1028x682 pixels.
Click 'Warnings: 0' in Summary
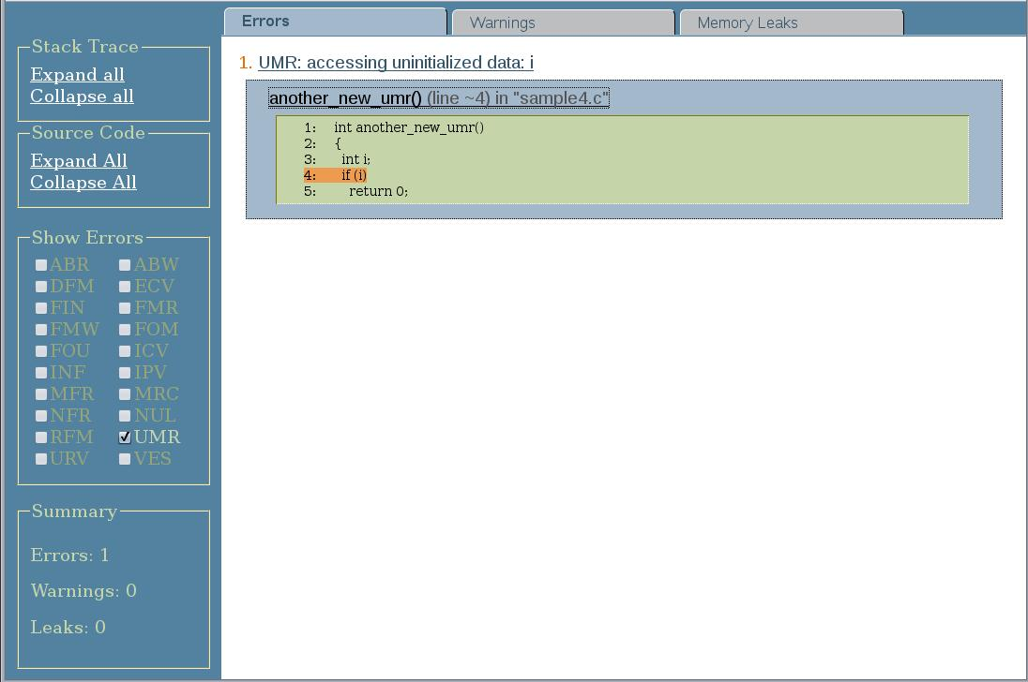point(83,591)
